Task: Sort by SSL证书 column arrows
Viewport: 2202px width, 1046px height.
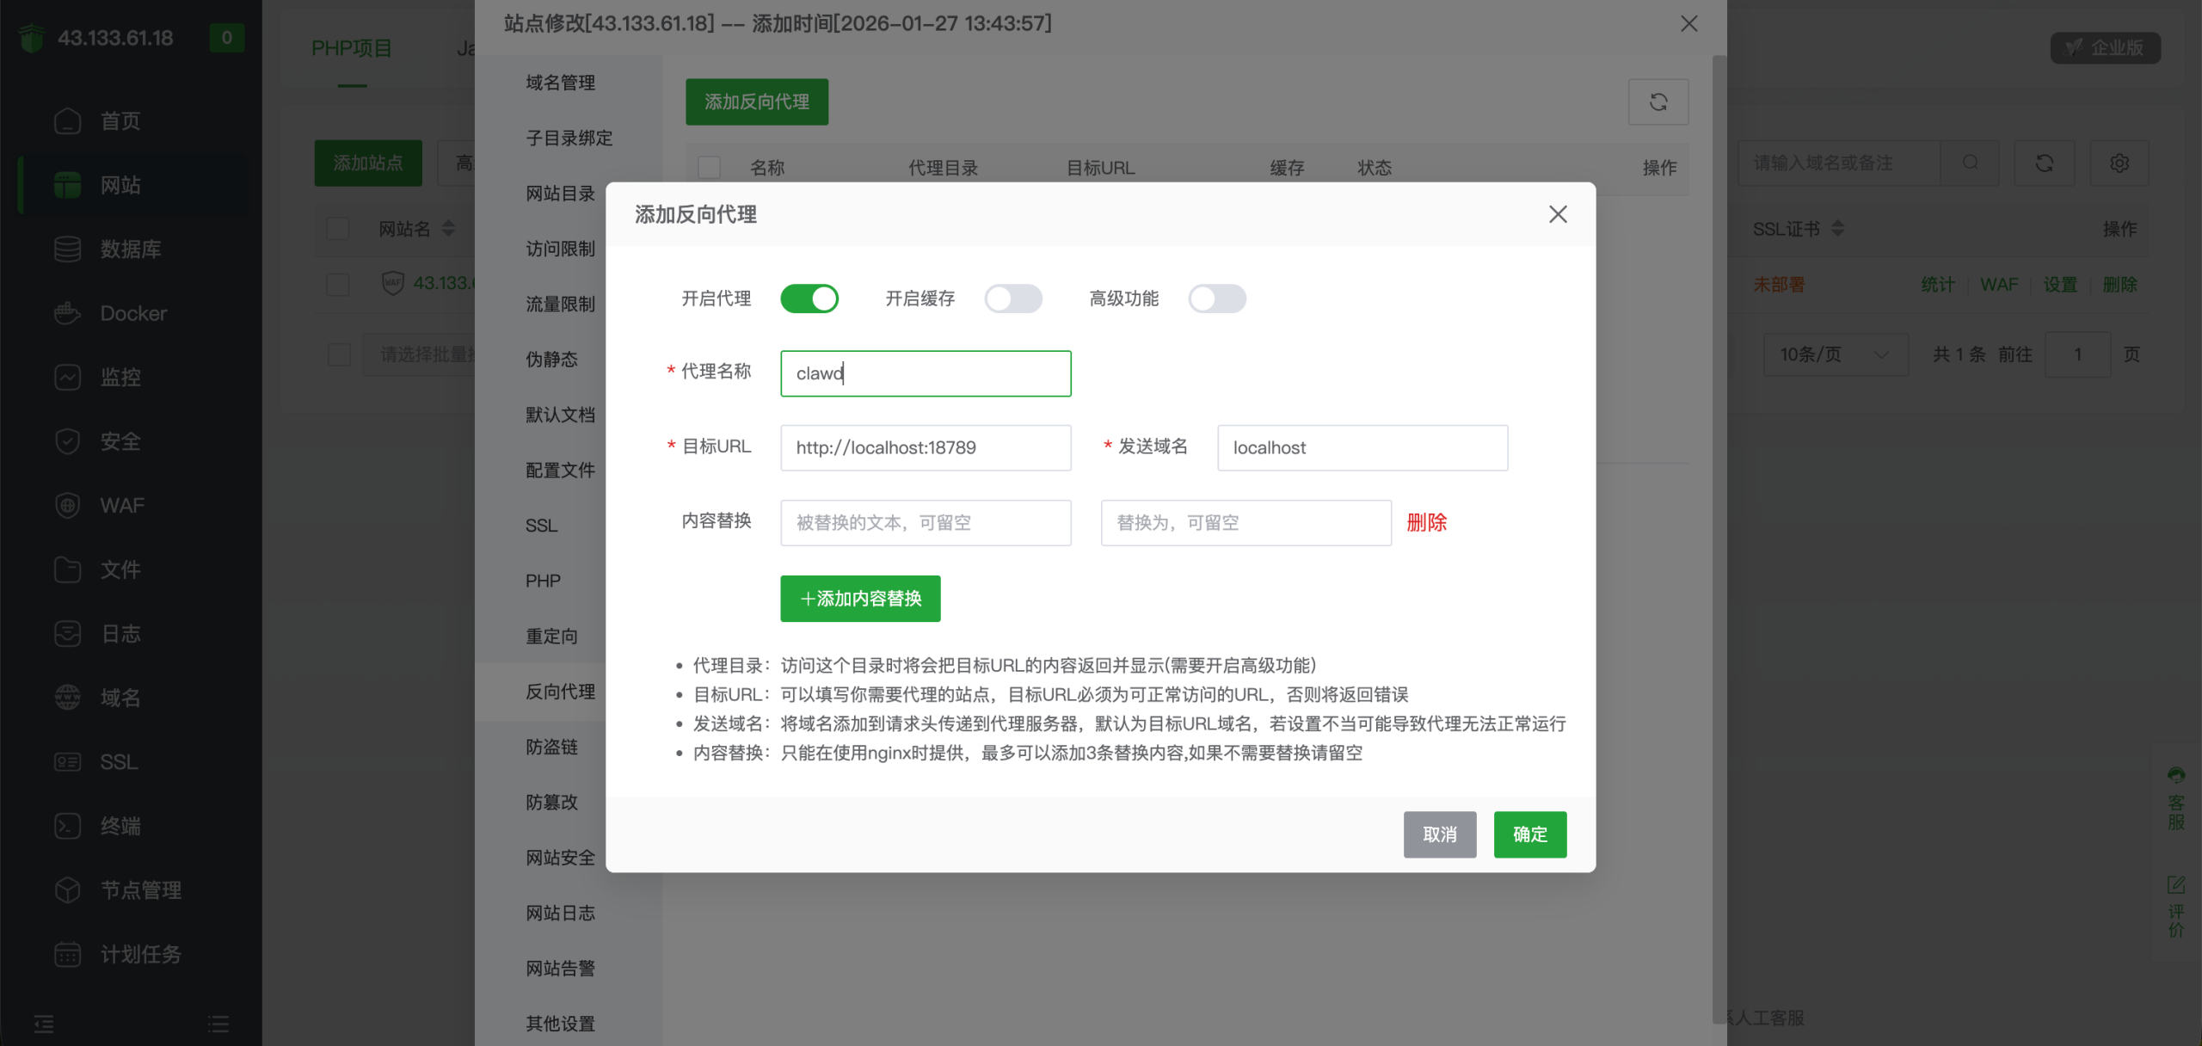Action: (x=1837, y=229)
